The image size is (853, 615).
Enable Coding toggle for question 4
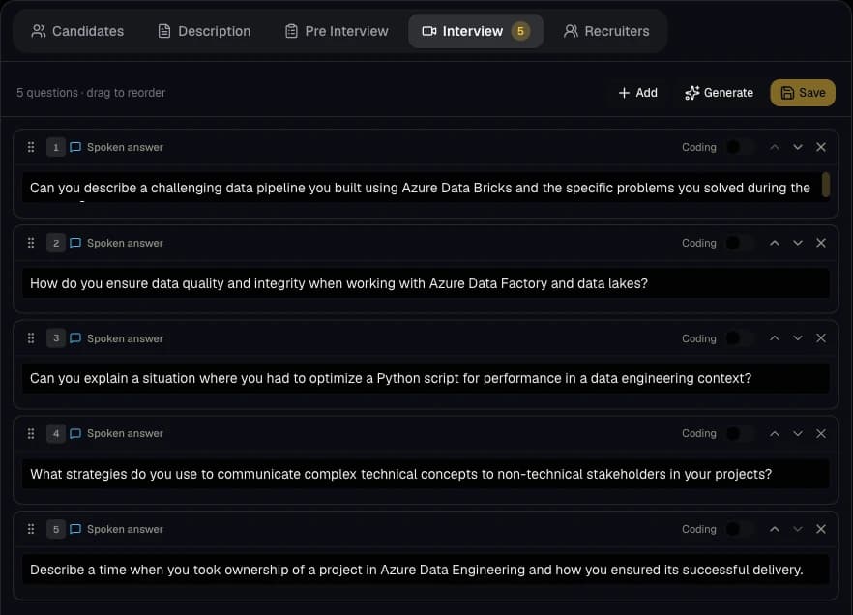click(x=739, y=433)
